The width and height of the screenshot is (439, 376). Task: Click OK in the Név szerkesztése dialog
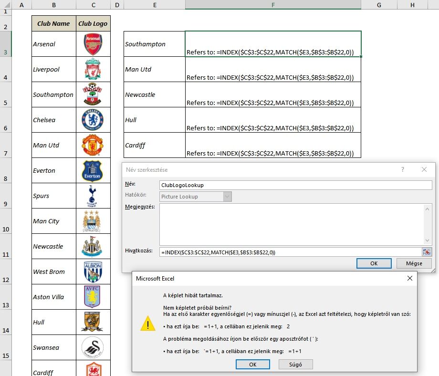coord(374,263)
